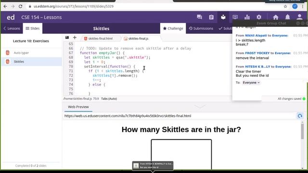This screenshot has width=308, height=173.
Task: Click Nikhil Alapati's name in chat
Action: click(256, 36)
